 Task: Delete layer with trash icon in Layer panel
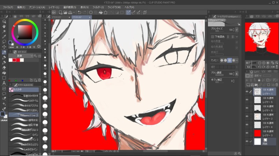(277, 85)
